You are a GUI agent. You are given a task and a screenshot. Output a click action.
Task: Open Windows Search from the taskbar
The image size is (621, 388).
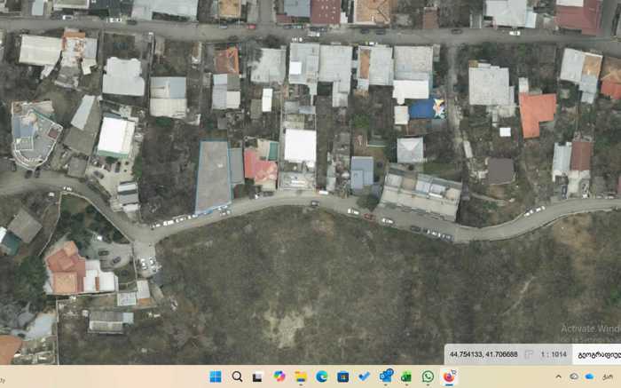click(237, 376)
